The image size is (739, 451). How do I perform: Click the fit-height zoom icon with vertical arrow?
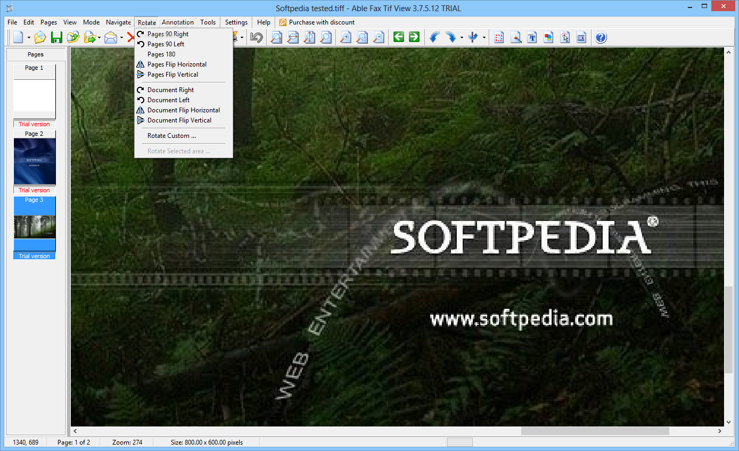click(x=309, y=37)
